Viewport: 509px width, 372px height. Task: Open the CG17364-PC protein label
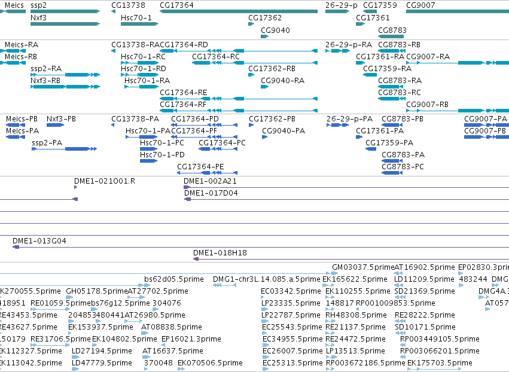(x=222, y=143)
